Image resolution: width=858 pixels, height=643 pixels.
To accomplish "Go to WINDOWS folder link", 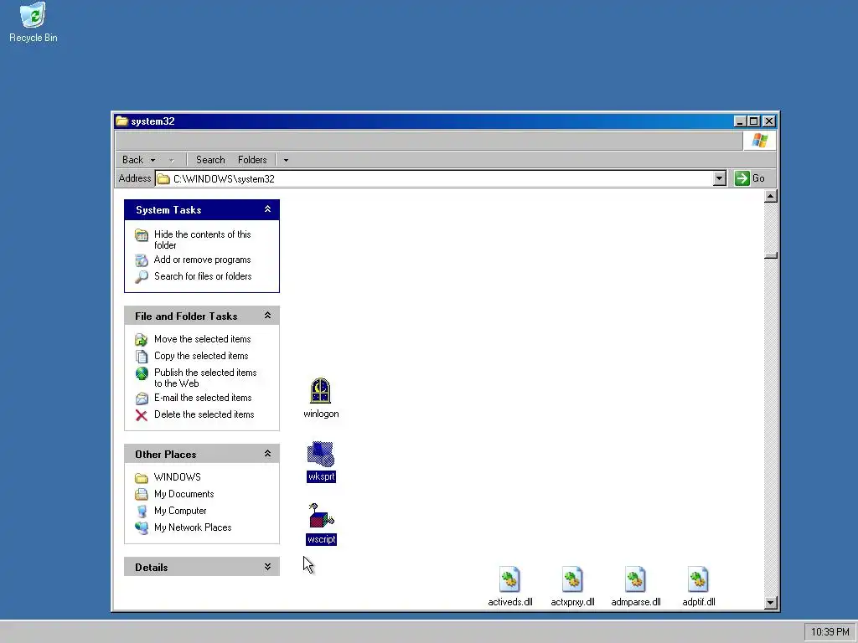I will [178, 477].
